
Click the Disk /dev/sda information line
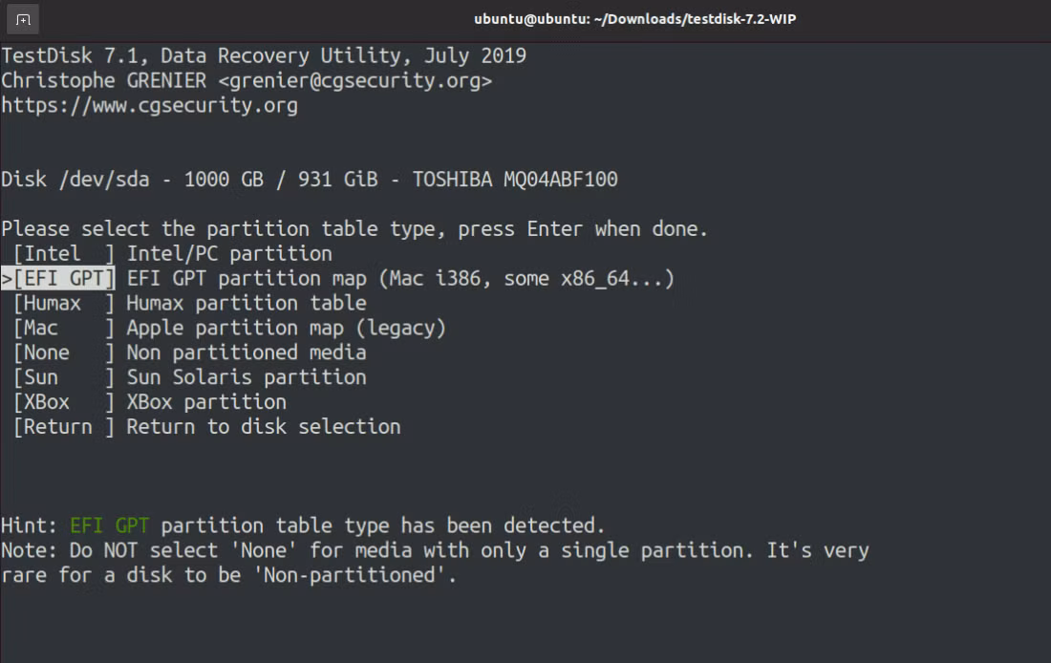click(x=310, y=180)
